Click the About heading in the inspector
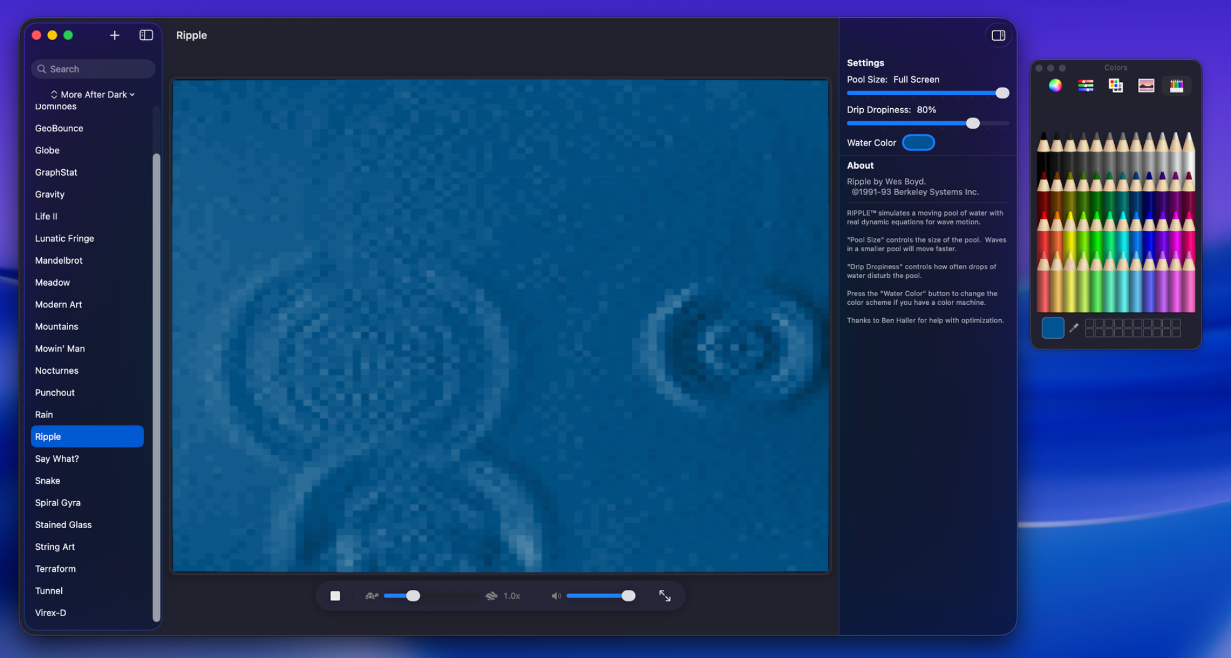This screenshot has width=1231, height=658. point(860,166)
